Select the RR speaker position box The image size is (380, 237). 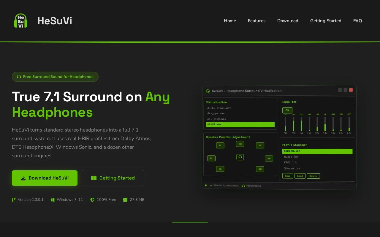pyautogui.click(x=260, y=169)
